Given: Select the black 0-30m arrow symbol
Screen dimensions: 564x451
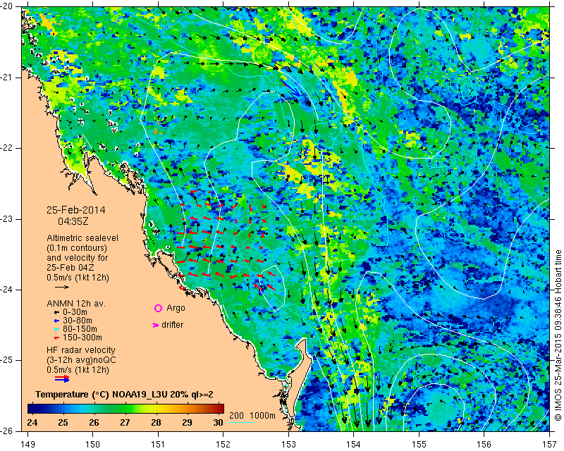Looking at the screenshot, I should 57,313.
